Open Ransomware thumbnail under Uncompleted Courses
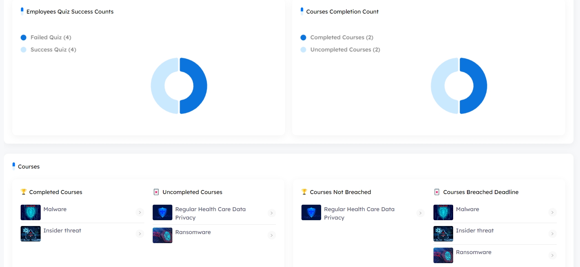This screenshot has width=580, height=267. pos(162,235)
